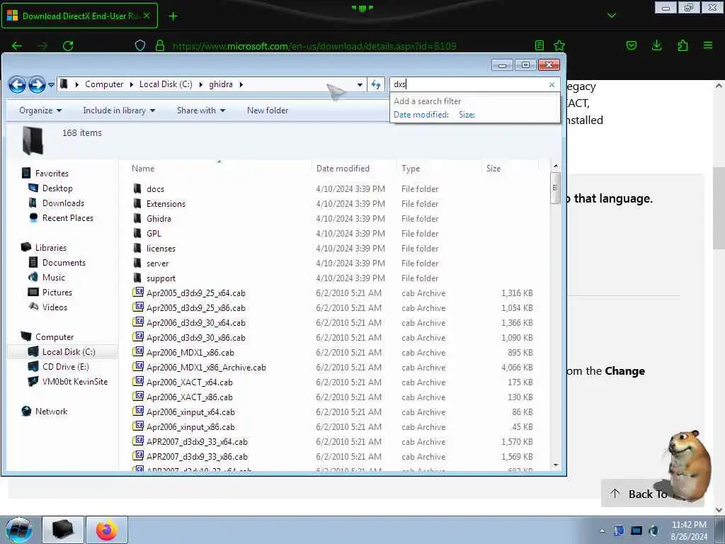Open the Windows Start menu
Image resolution: width=725 pixels, height=544 pixels.
[x=19, y=530]
